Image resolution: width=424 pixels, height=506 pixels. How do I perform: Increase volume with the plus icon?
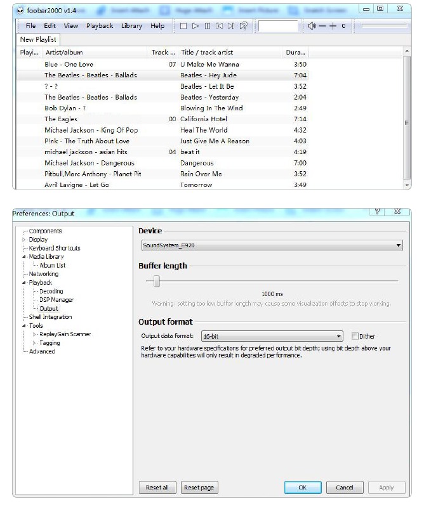pos(333,26)
